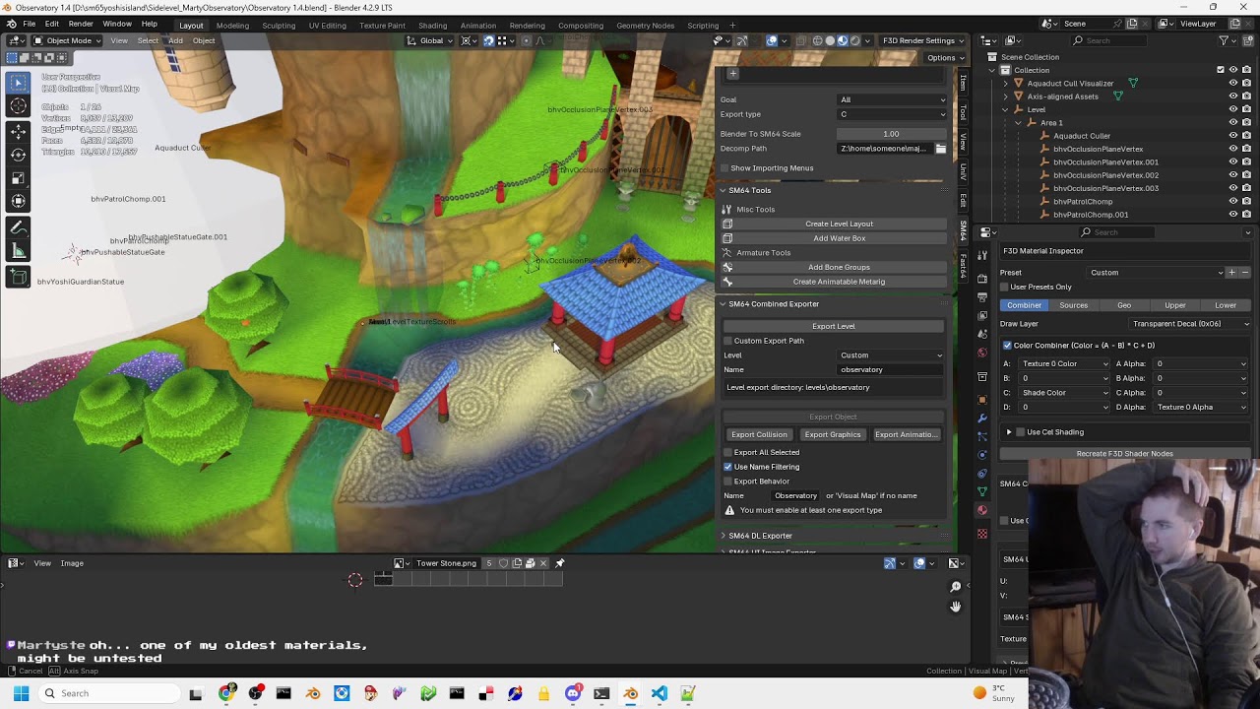1260x709 pixels.
Task: Click the image editor zoom icon
Action: click(x=955, y=587)
